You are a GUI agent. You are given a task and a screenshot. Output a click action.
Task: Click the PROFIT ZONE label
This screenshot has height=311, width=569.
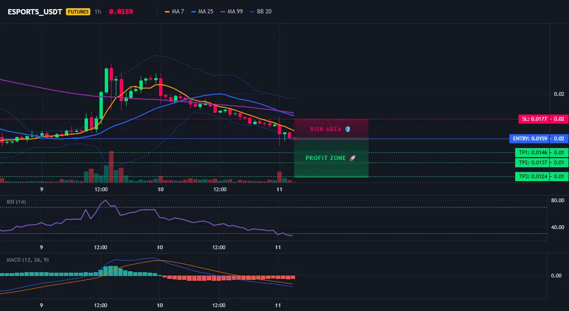(x=326, y=158)
